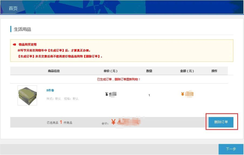The image size is (244, 155).
Task: Click the 已选商品 1 件商品 summary
Action: (x=59, y=123)
